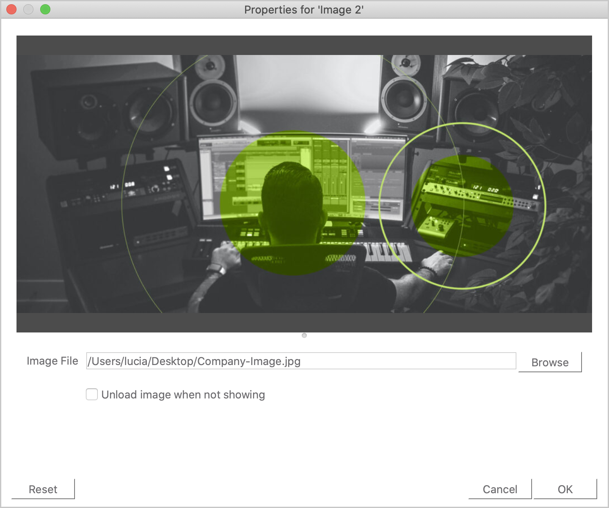This screenshot has width=609, height=508.
Task: Click the Image File path field
Action: (300, 361)
